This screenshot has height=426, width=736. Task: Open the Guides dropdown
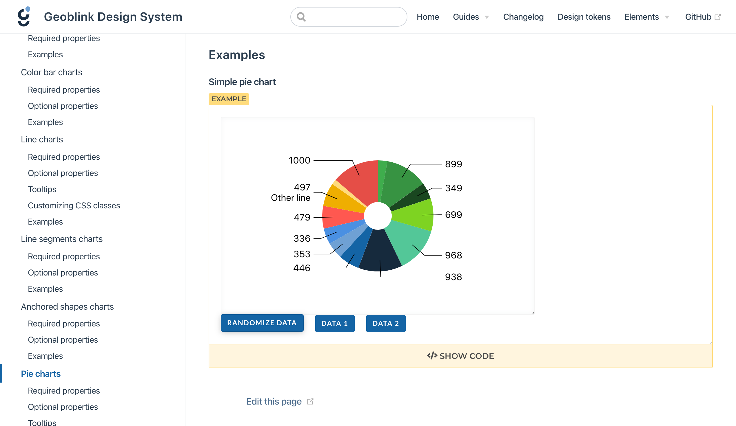tap(466, 16)
